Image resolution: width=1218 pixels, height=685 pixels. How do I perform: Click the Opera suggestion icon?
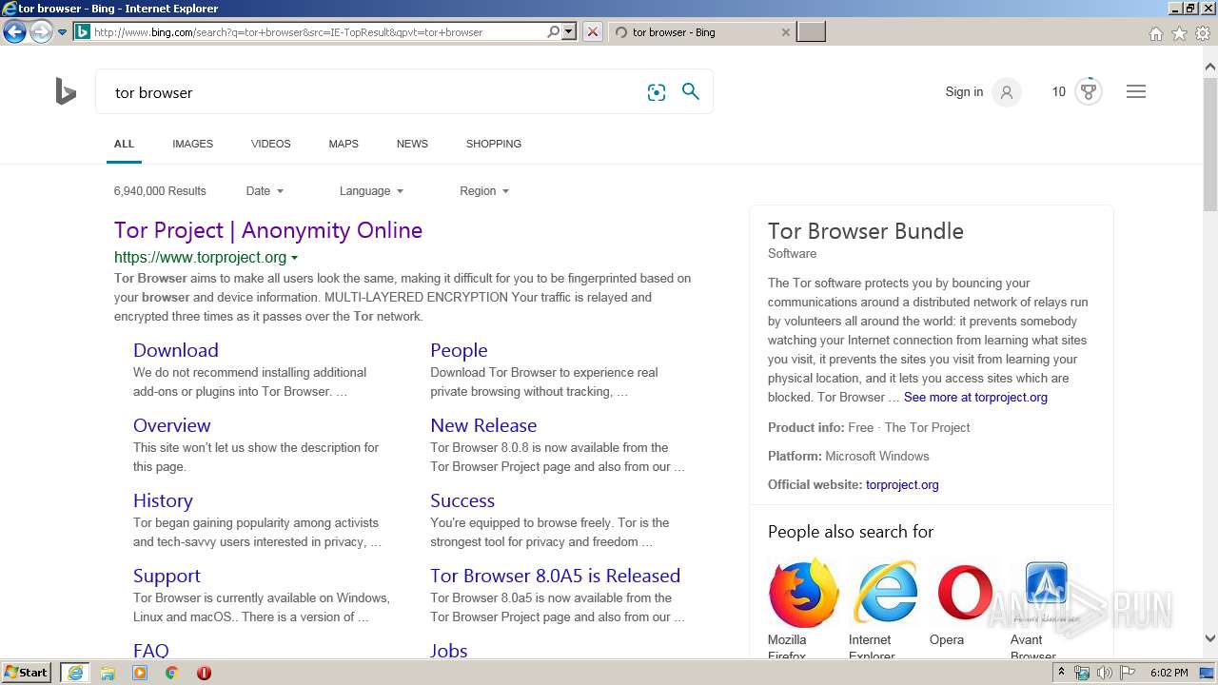[x=965, y=593]
